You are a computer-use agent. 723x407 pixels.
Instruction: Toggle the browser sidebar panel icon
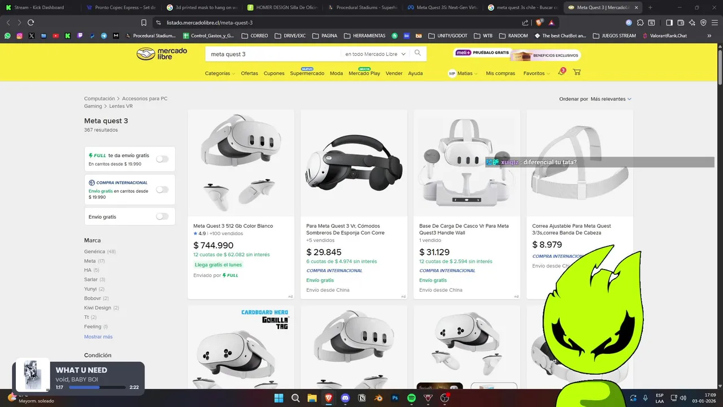(x=669, y=23)
